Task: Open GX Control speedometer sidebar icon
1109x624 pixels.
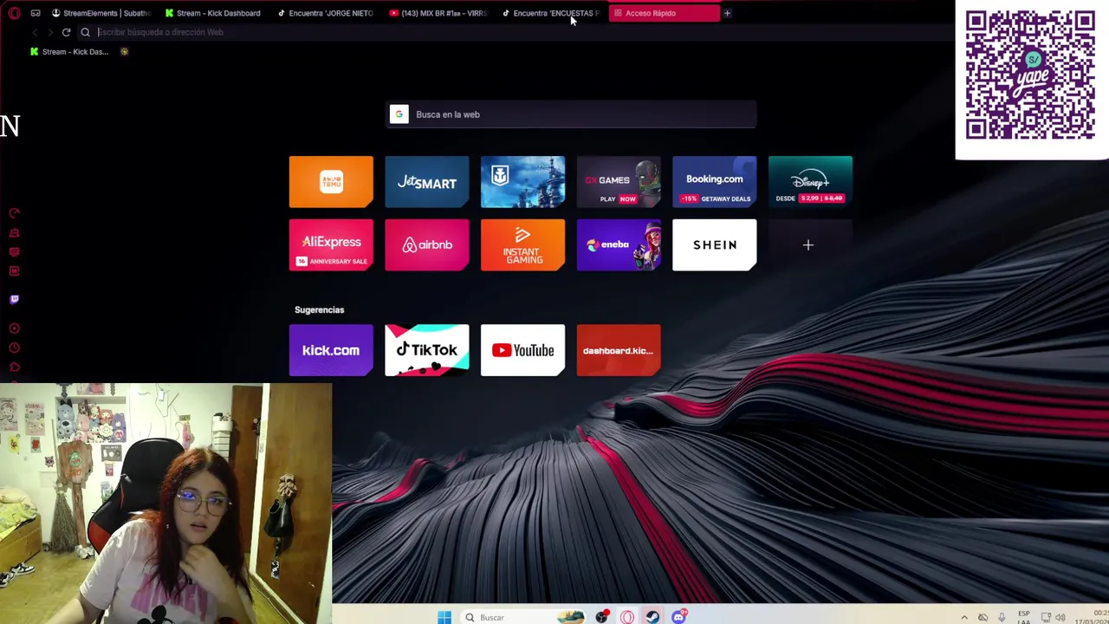Action: tap(14, 213)
